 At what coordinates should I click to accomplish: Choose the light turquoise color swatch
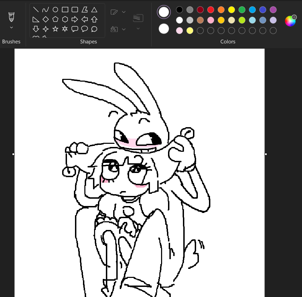tap(252, 20)
